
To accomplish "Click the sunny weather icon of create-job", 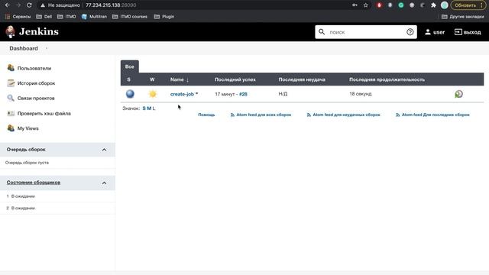I will click(x=153, y=94).
